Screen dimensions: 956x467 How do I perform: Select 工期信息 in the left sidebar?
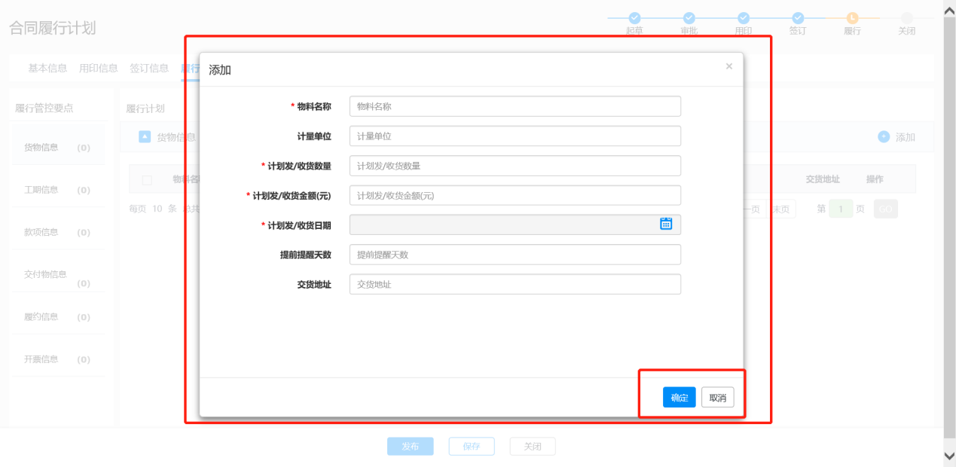click(x=41, y=190)
